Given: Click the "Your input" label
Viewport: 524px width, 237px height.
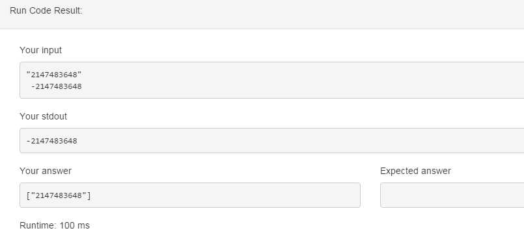Looking at the screenshot, I should tap(41, 51).
